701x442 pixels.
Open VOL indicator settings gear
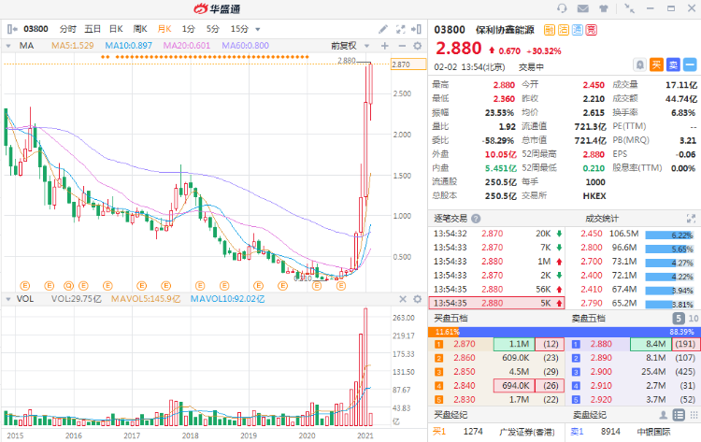click(417, 299)
